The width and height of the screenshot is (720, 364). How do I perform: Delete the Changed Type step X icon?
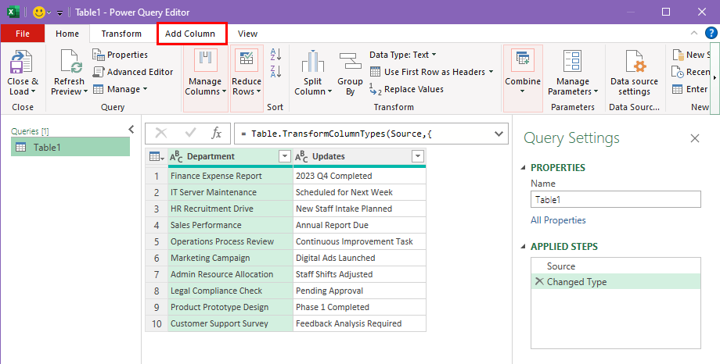(539, 281)
